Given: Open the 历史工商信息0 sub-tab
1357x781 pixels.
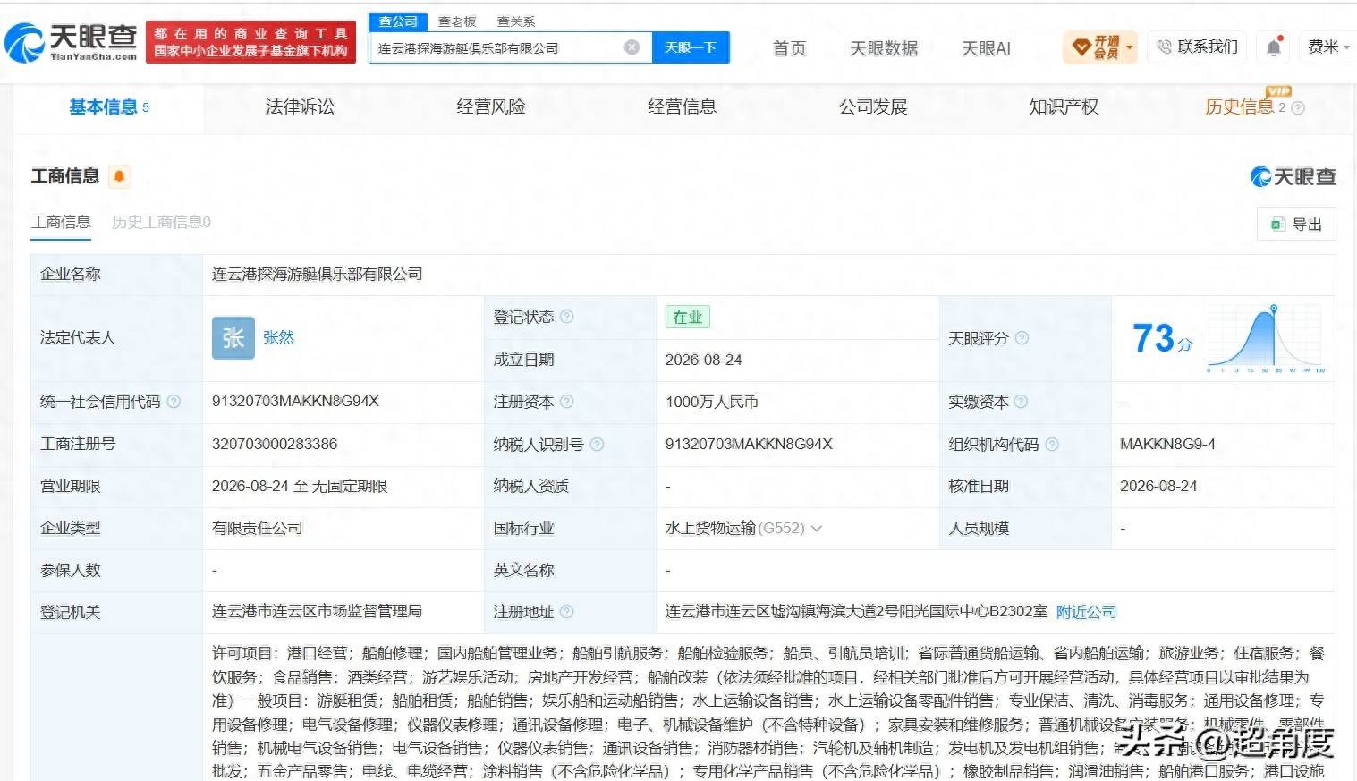Looking at the screenshot, I should coord(161,222).
